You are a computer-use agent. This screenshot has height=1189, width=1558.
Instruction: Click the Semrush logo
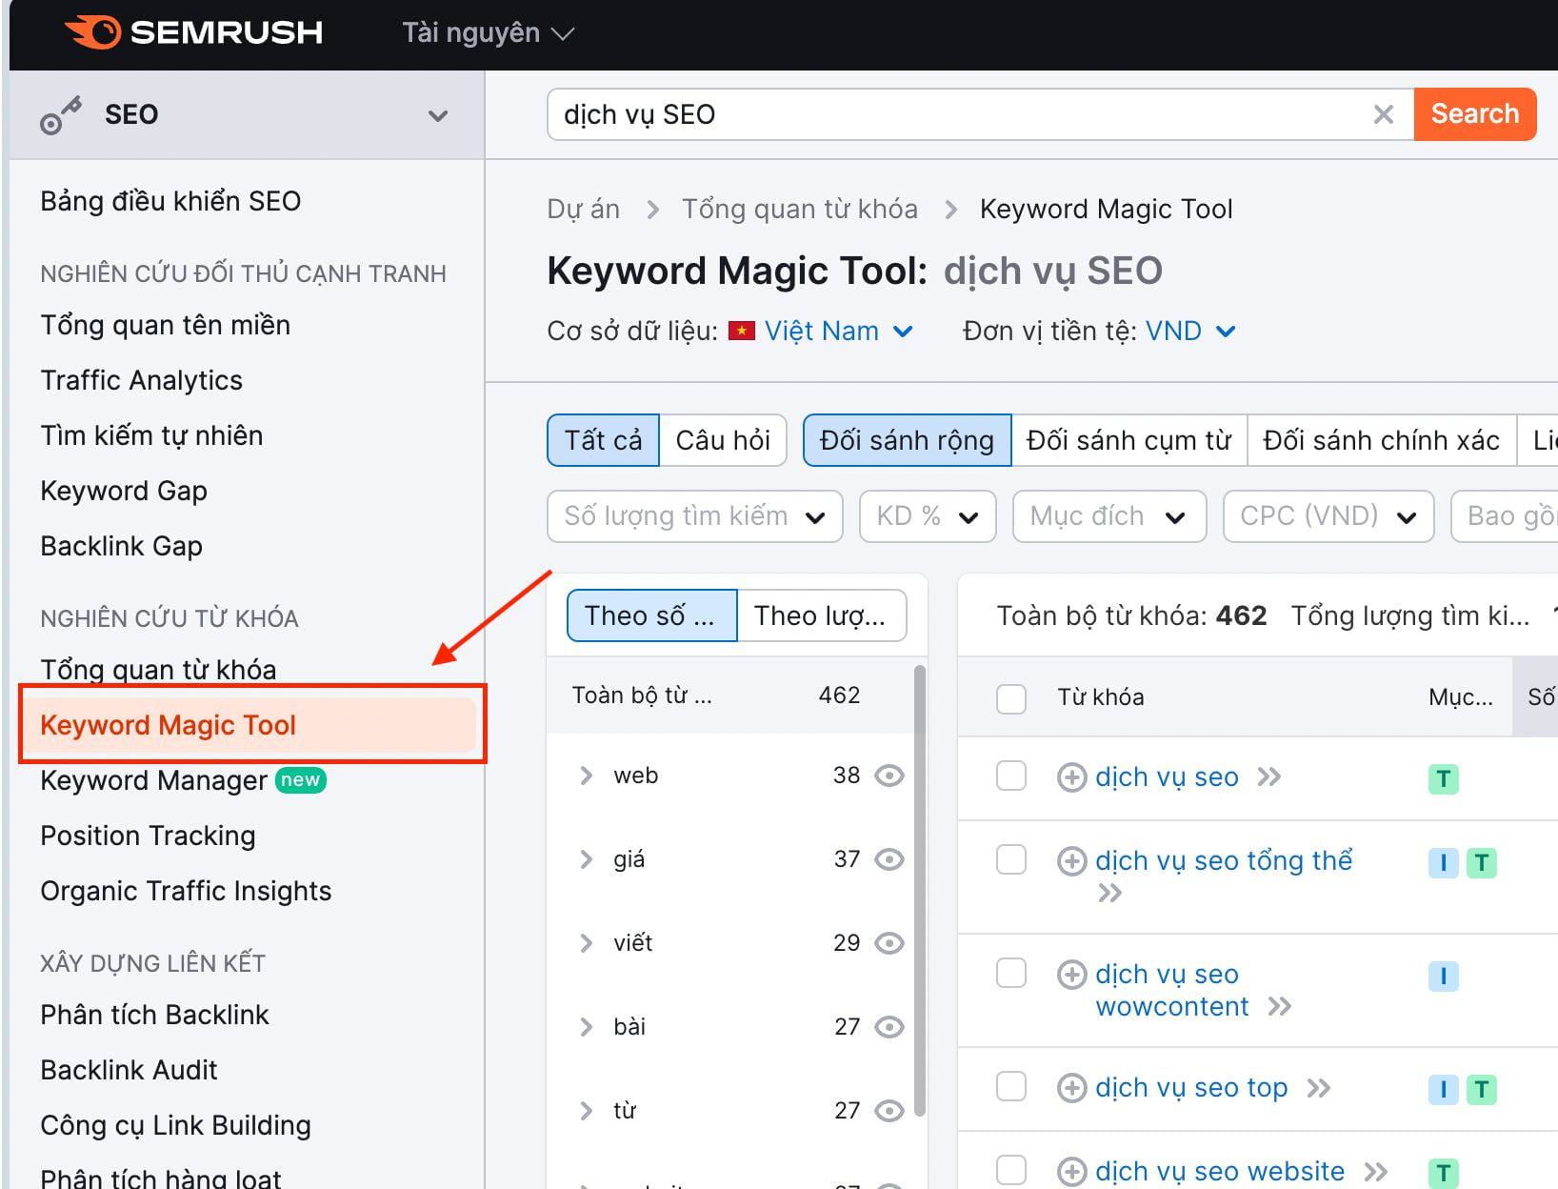pyautogui.click(x=193, y=32)
